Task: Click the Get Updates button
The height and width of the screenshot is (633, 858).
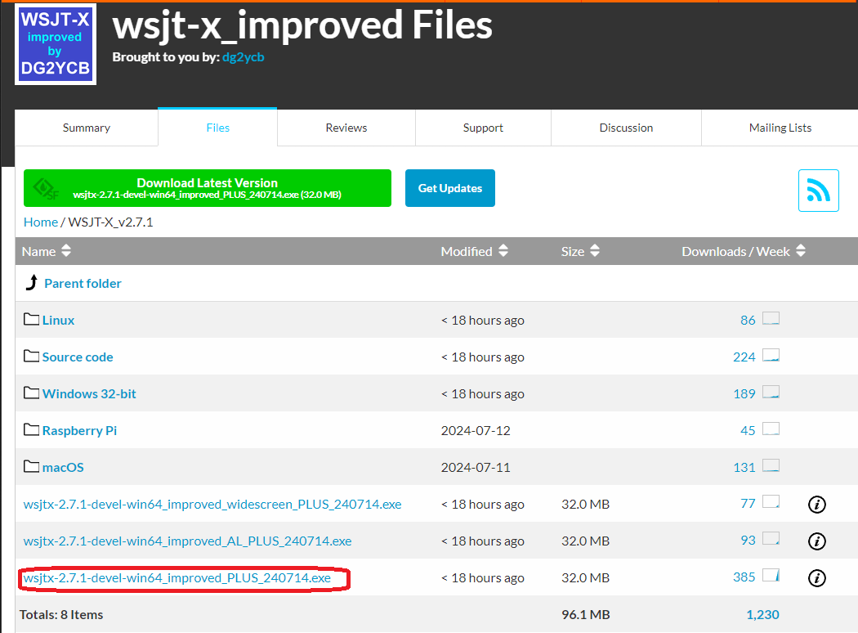Action: [x=449, y=188]
